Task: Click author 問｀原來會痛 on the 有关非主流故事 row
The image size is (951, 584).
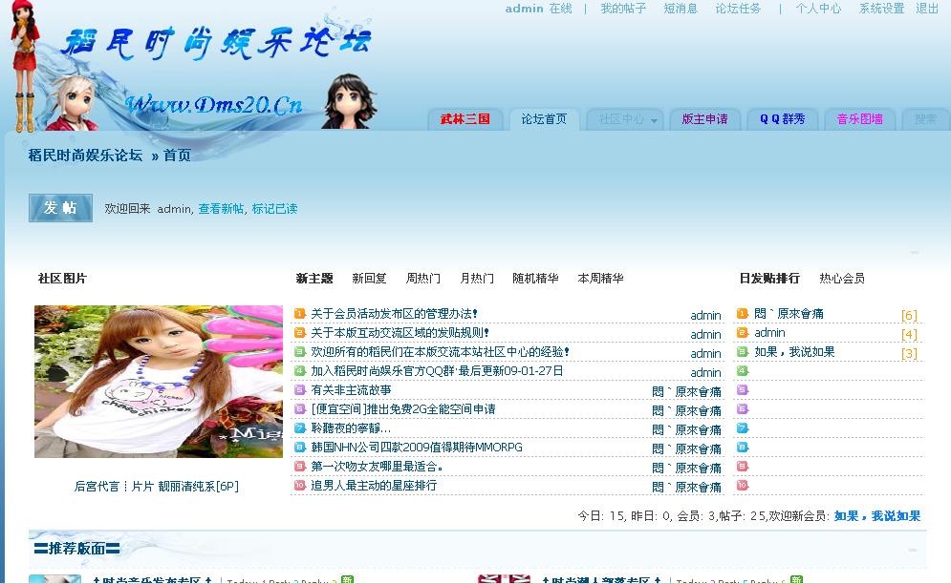Action: [x=686, y=392]
